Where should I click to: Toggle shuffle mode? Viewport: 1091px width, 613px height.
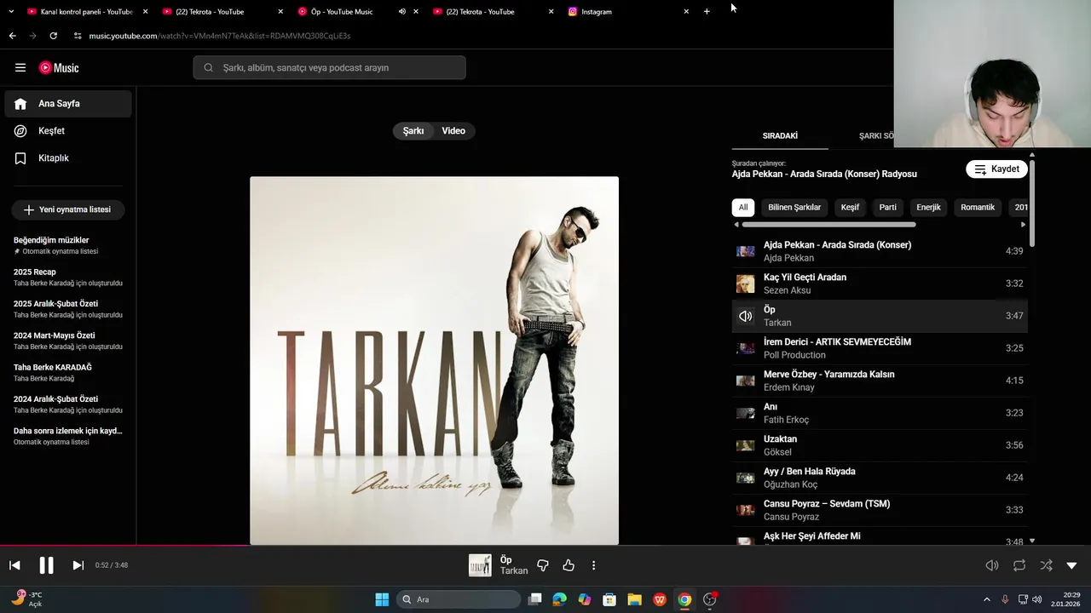pyautogui.click(x=1046, y=565)
